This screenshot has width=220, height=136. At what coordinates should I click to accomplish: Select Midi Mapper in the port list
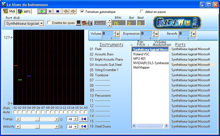tap(141, 67)
